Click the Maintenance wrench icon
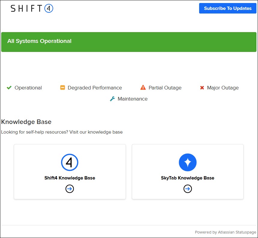This screenshot has width=258, height=238. click(113, 99)
